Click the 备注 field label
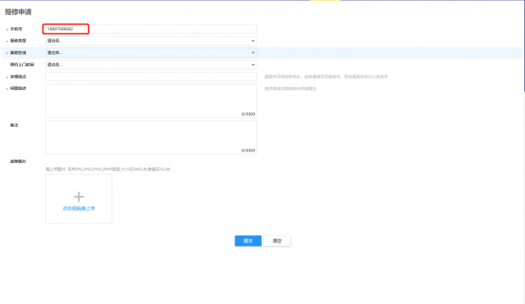The height and width of the screenshot is (304, 525). click(x=14, y=125)
